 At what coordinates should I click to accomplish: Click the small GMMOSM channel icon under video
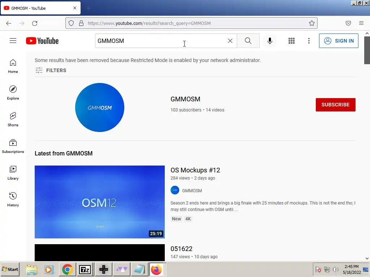175,190
